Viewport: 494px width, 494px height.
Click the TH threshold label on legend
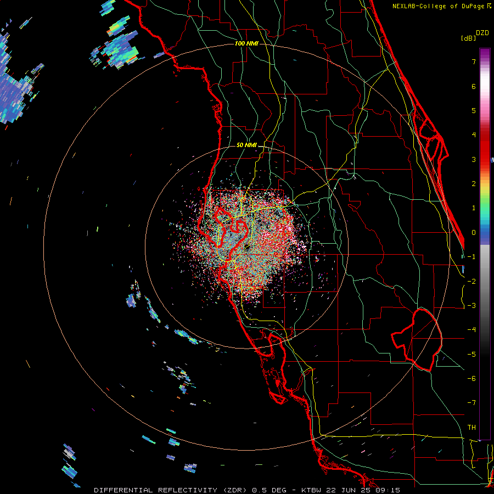[471, 428]
